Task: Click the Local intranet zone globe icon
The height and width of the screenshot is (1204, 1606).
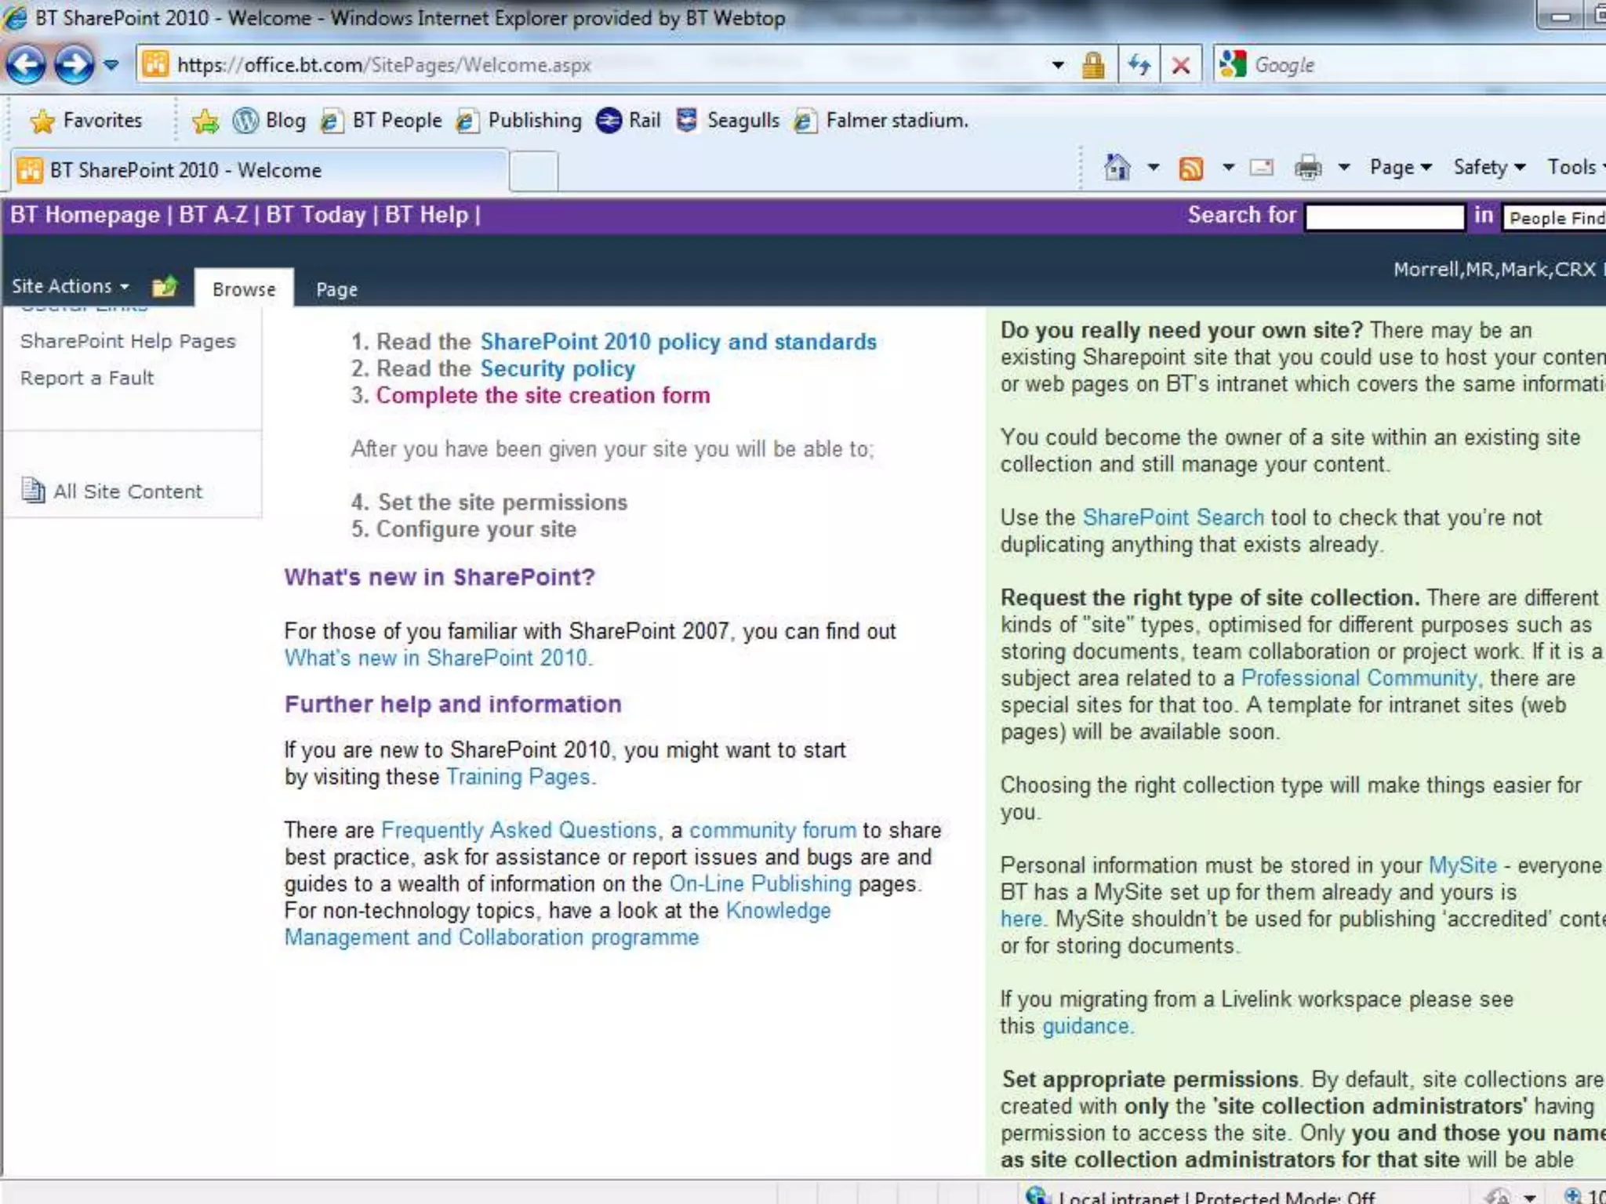Action: coord(1037,1195)
